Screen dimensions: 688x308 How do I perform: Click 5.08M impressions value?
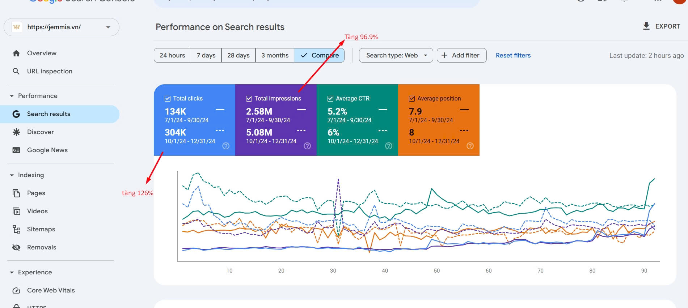(x=259, y=132)
